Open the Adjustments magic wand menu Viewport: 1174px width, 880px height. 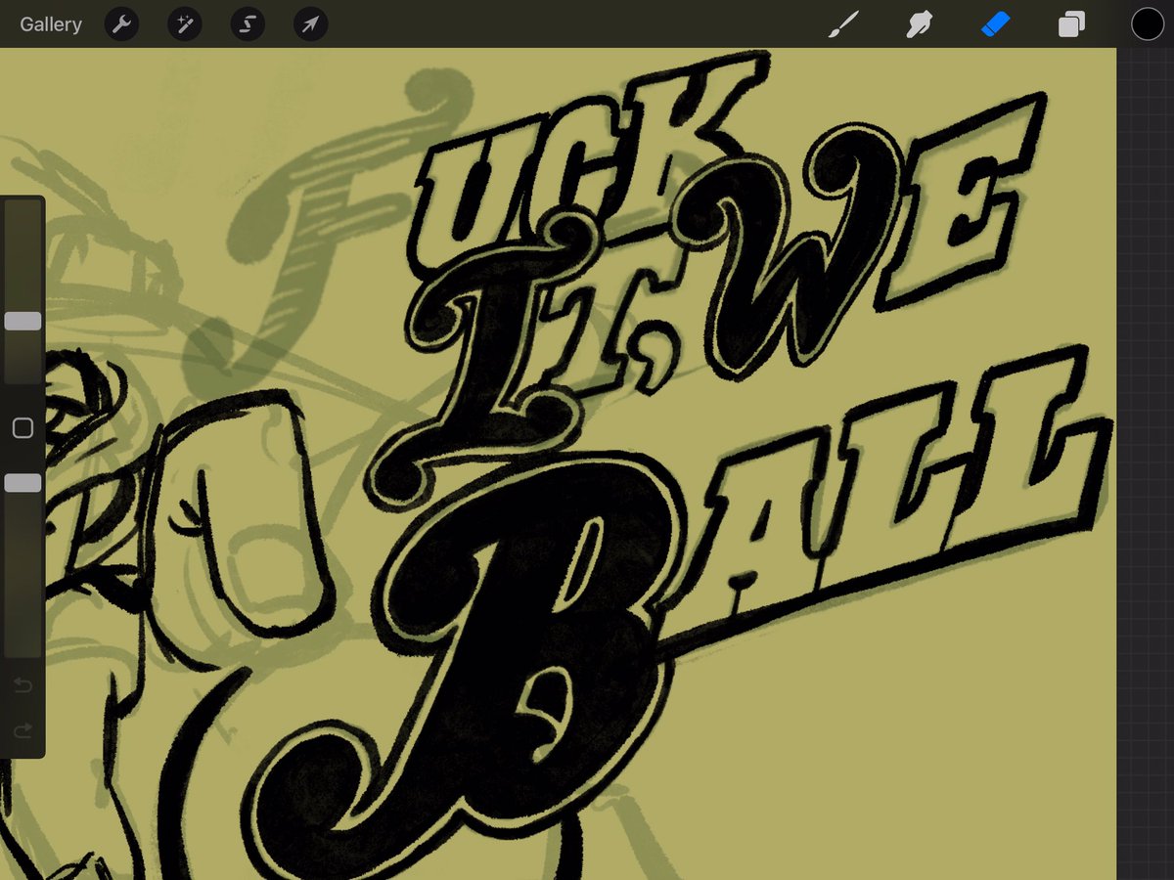point(185,24)
